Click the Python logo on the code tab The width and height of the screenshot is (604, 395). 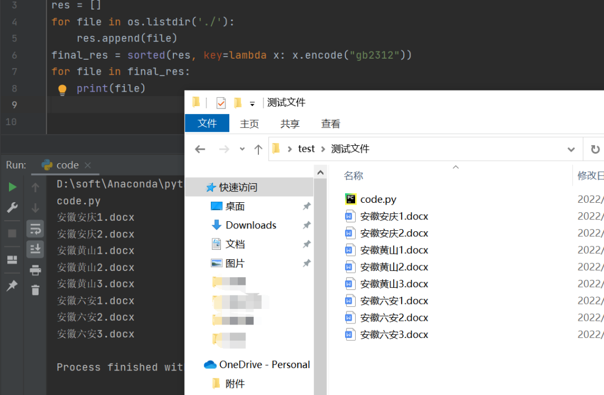pyautogui.click(x=47, y=165)
